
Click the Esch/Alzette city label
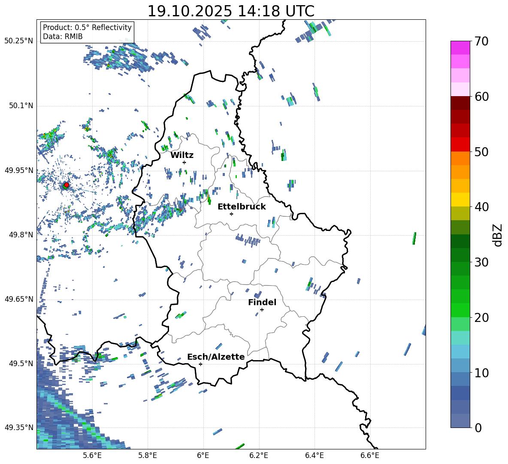(216, 357)
